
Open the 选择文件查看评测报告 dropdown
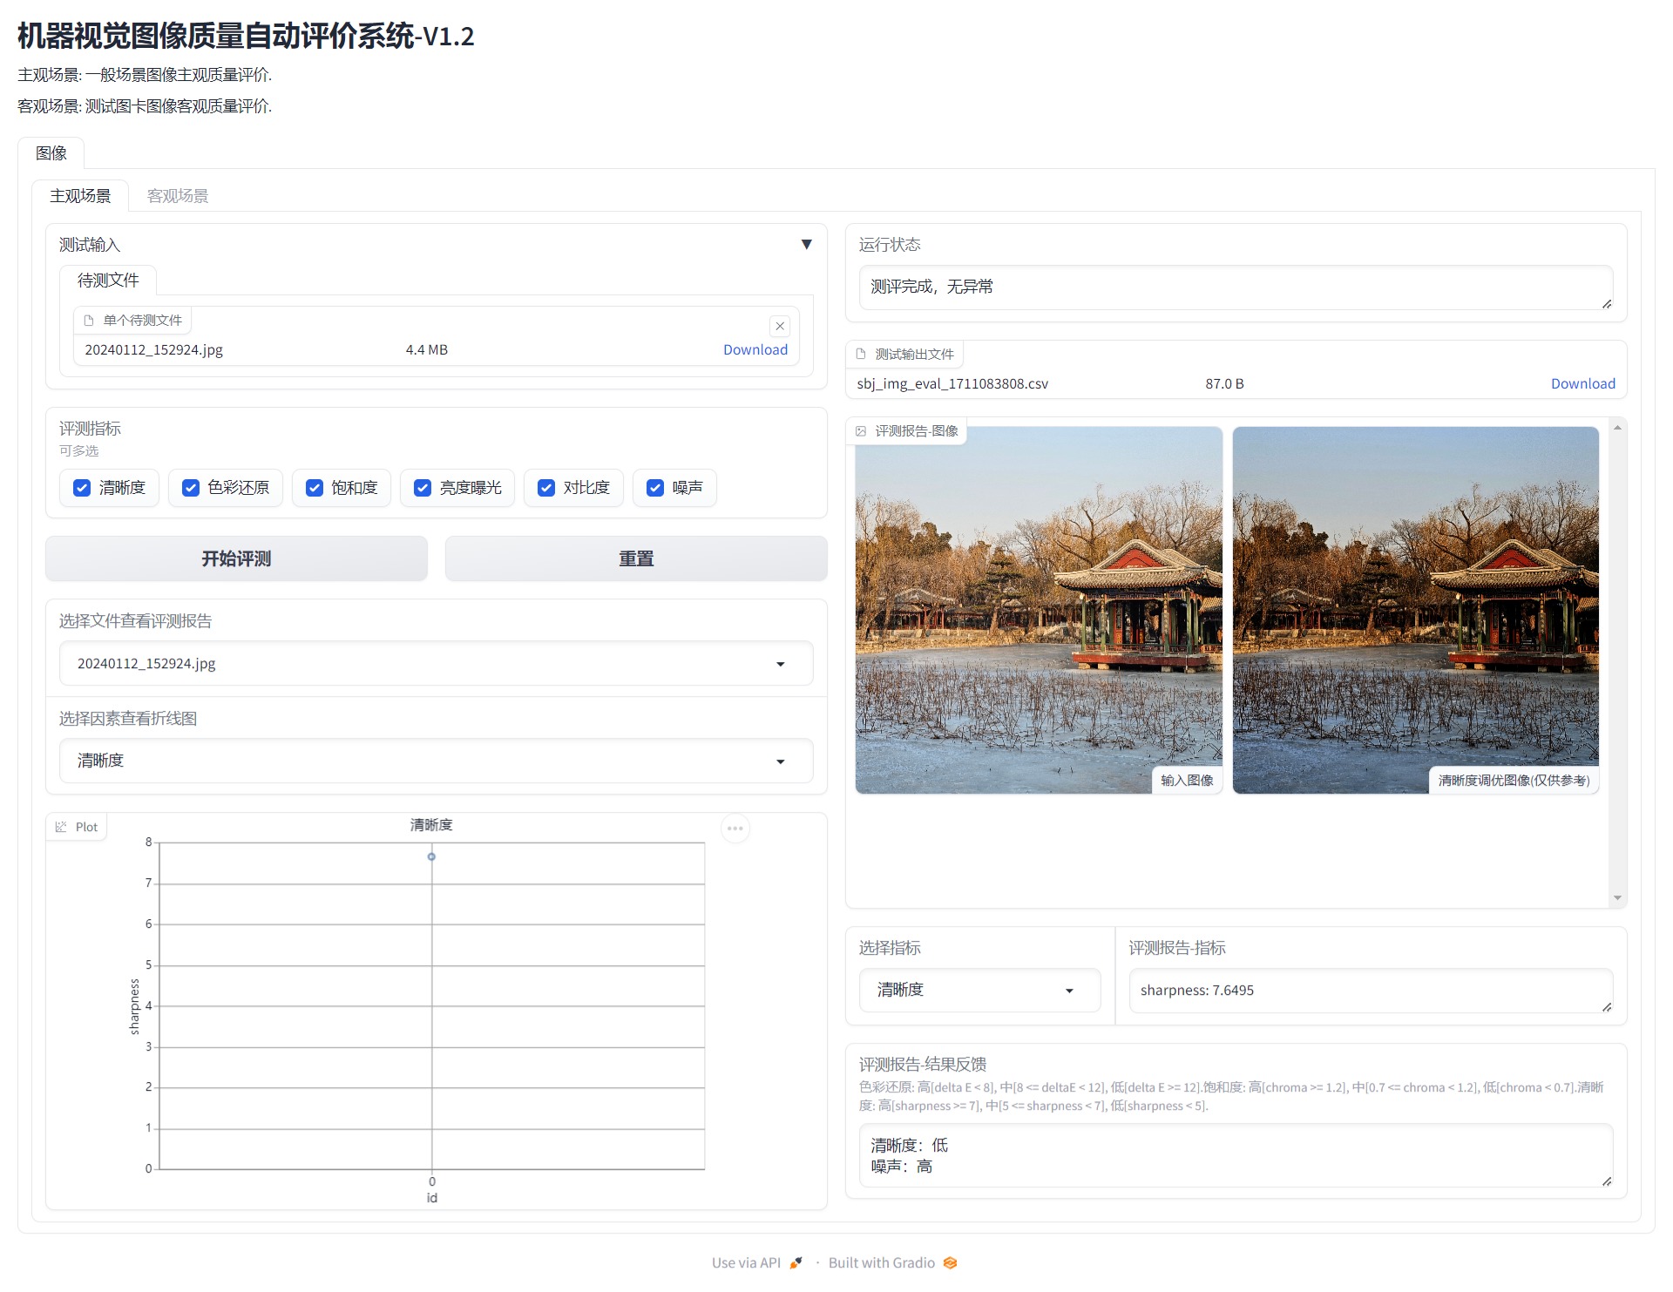(436, 664)
